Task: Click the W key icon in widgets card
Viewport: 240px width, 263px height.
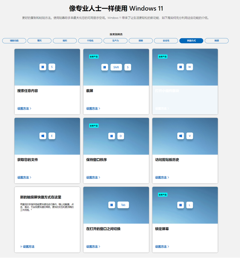Action: [x=190, y=67]
